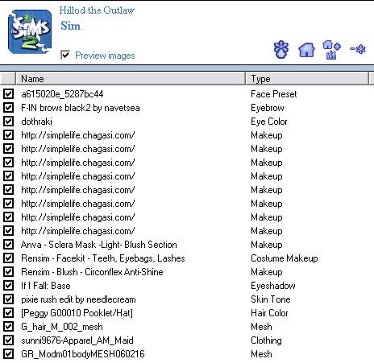
Task: Select Anva - Sclera Mask -Light- Blush Section
Action: click(x=99, y=245)
